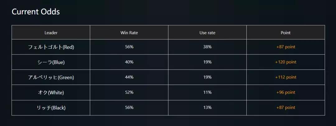Click the 52% win rate cell
The image size is (336, 126).
[129, 92]
